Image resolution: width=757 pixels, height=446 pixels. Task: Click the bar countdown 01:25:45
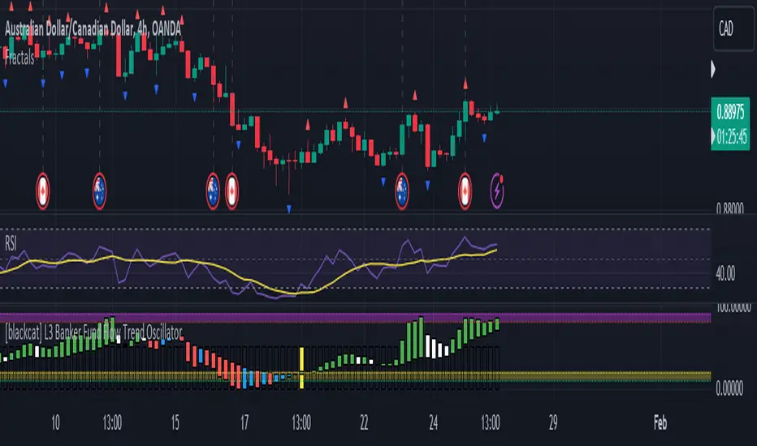point(732,137)
